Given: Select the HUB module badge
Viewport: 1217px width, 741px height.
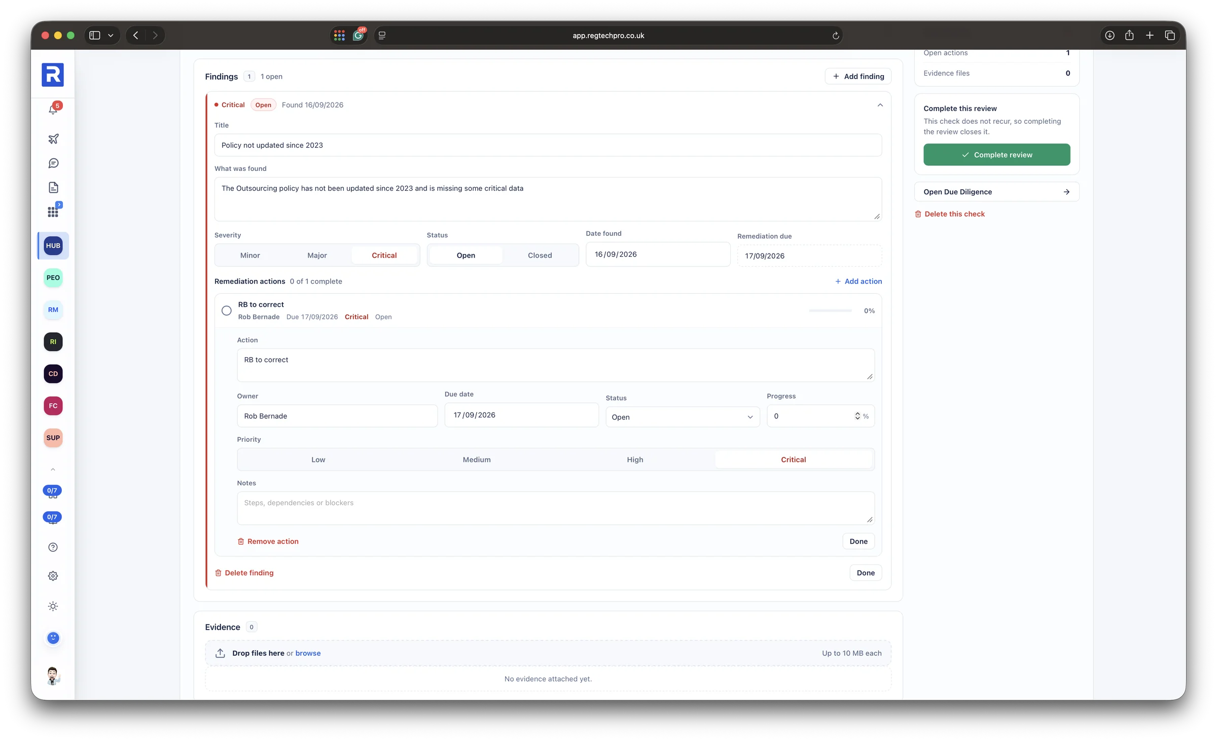Looking at the screenshot, I should (53, 245).
